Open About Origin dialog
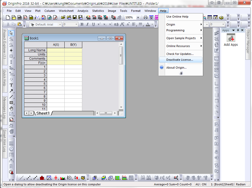Image resolution: width=252 pixels, height=188 pixels. pos(181,68)
